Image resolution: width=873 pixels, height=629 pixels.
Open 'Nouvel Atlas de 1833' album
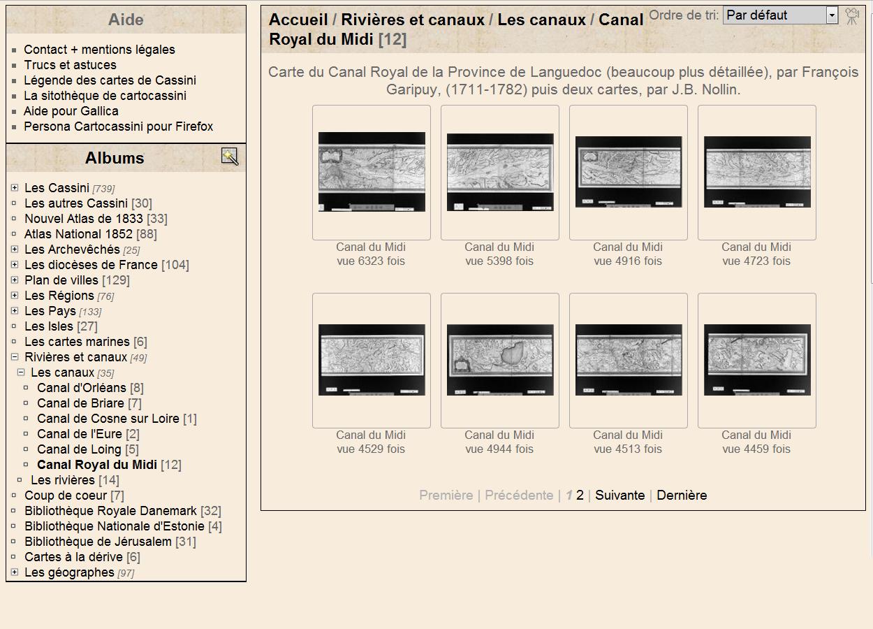tap(84, 219)
